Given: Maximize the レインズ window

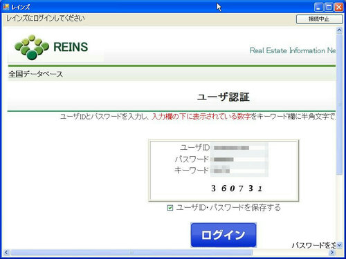Looking at the screenshot, I should point(329,7).
